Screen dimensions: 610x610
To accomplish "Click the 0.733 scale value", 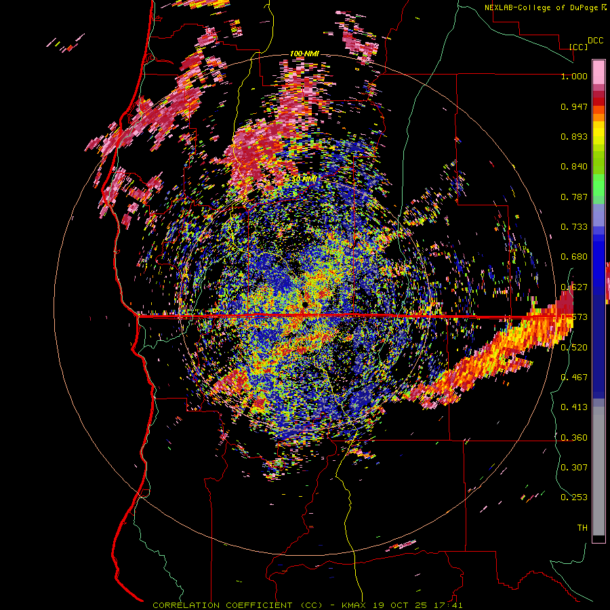I will point(574,227).
